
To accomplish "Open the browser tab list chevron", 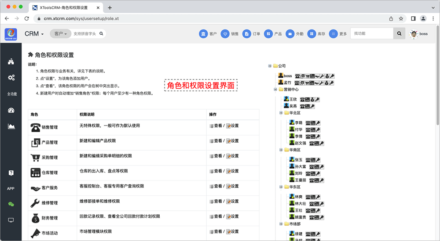I will [433, 7].
